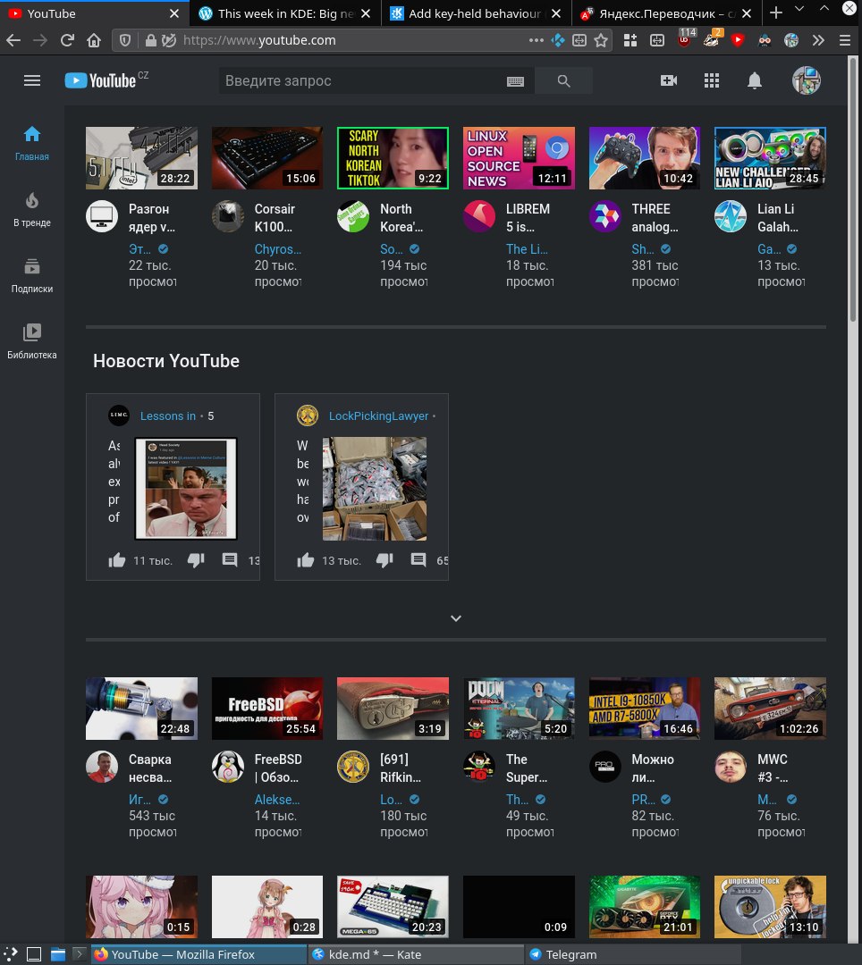862x965 pixels.
Task: Expand the Новости YouTube section chevron
Action: [456, 618]
